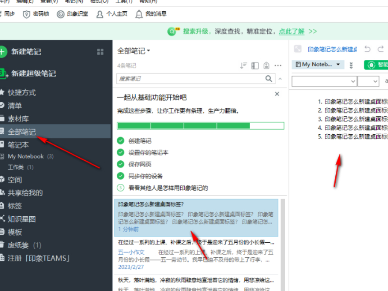Click the reminder icon in the note list header

pyautogui.click(x=266, y=66)
